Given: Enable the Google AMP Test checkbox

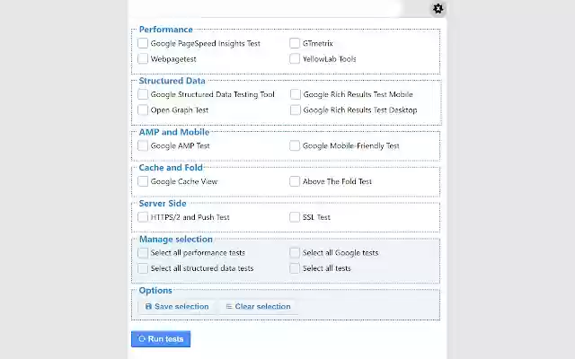Looking at the screenshot, I should (143, 145).
